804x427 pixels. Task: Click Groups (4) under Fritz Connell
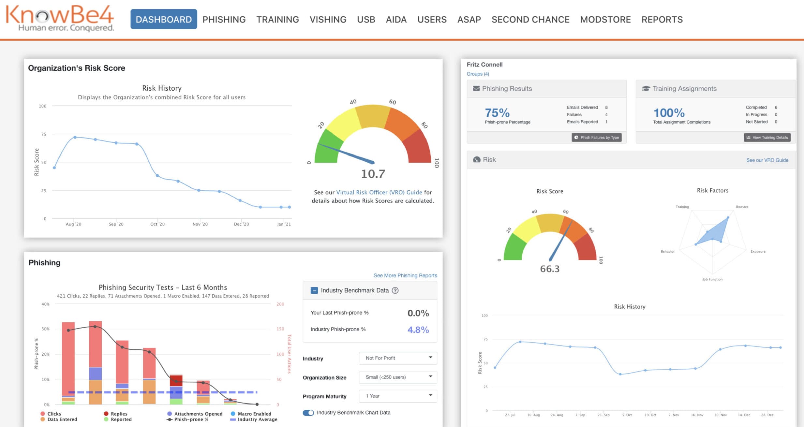click(x=478, y=74)
